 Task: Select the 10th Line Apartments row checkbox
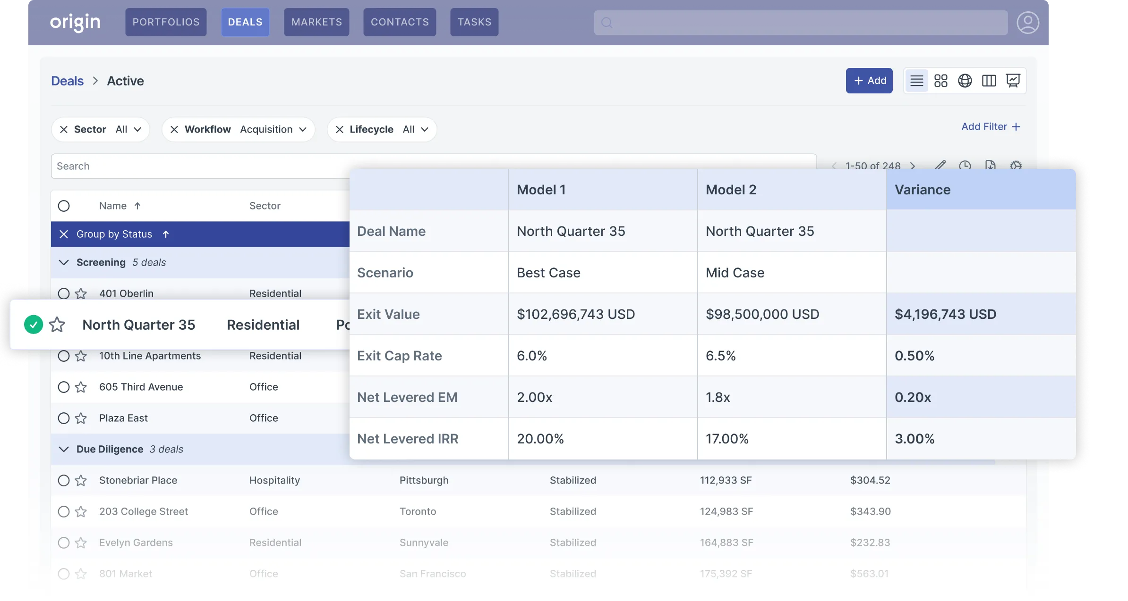64,356
